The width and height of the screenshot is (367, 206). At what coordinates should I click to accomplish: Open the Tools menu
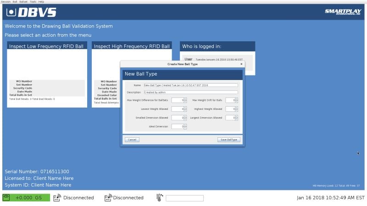(33, 2)
